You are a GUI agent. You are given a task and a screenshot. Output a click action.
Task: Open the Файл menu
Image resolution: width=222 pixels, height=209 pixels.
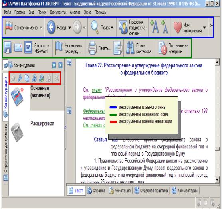[7, 12]
